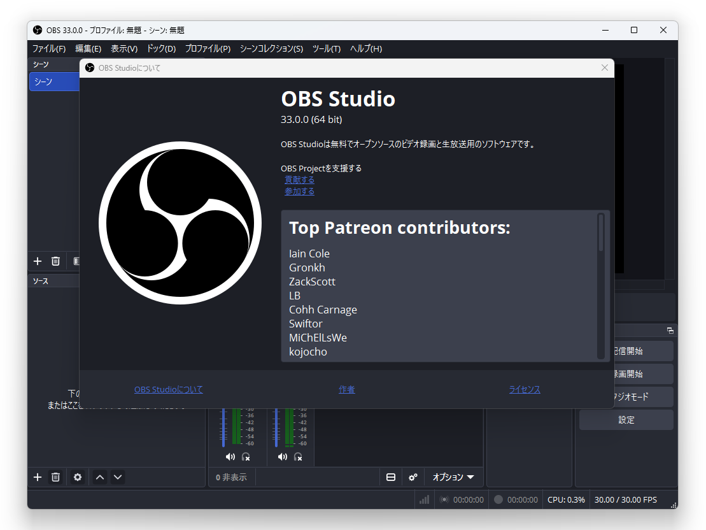Open advanced audio properties gears icon
The image size is (706, 530).
point(413,477)
